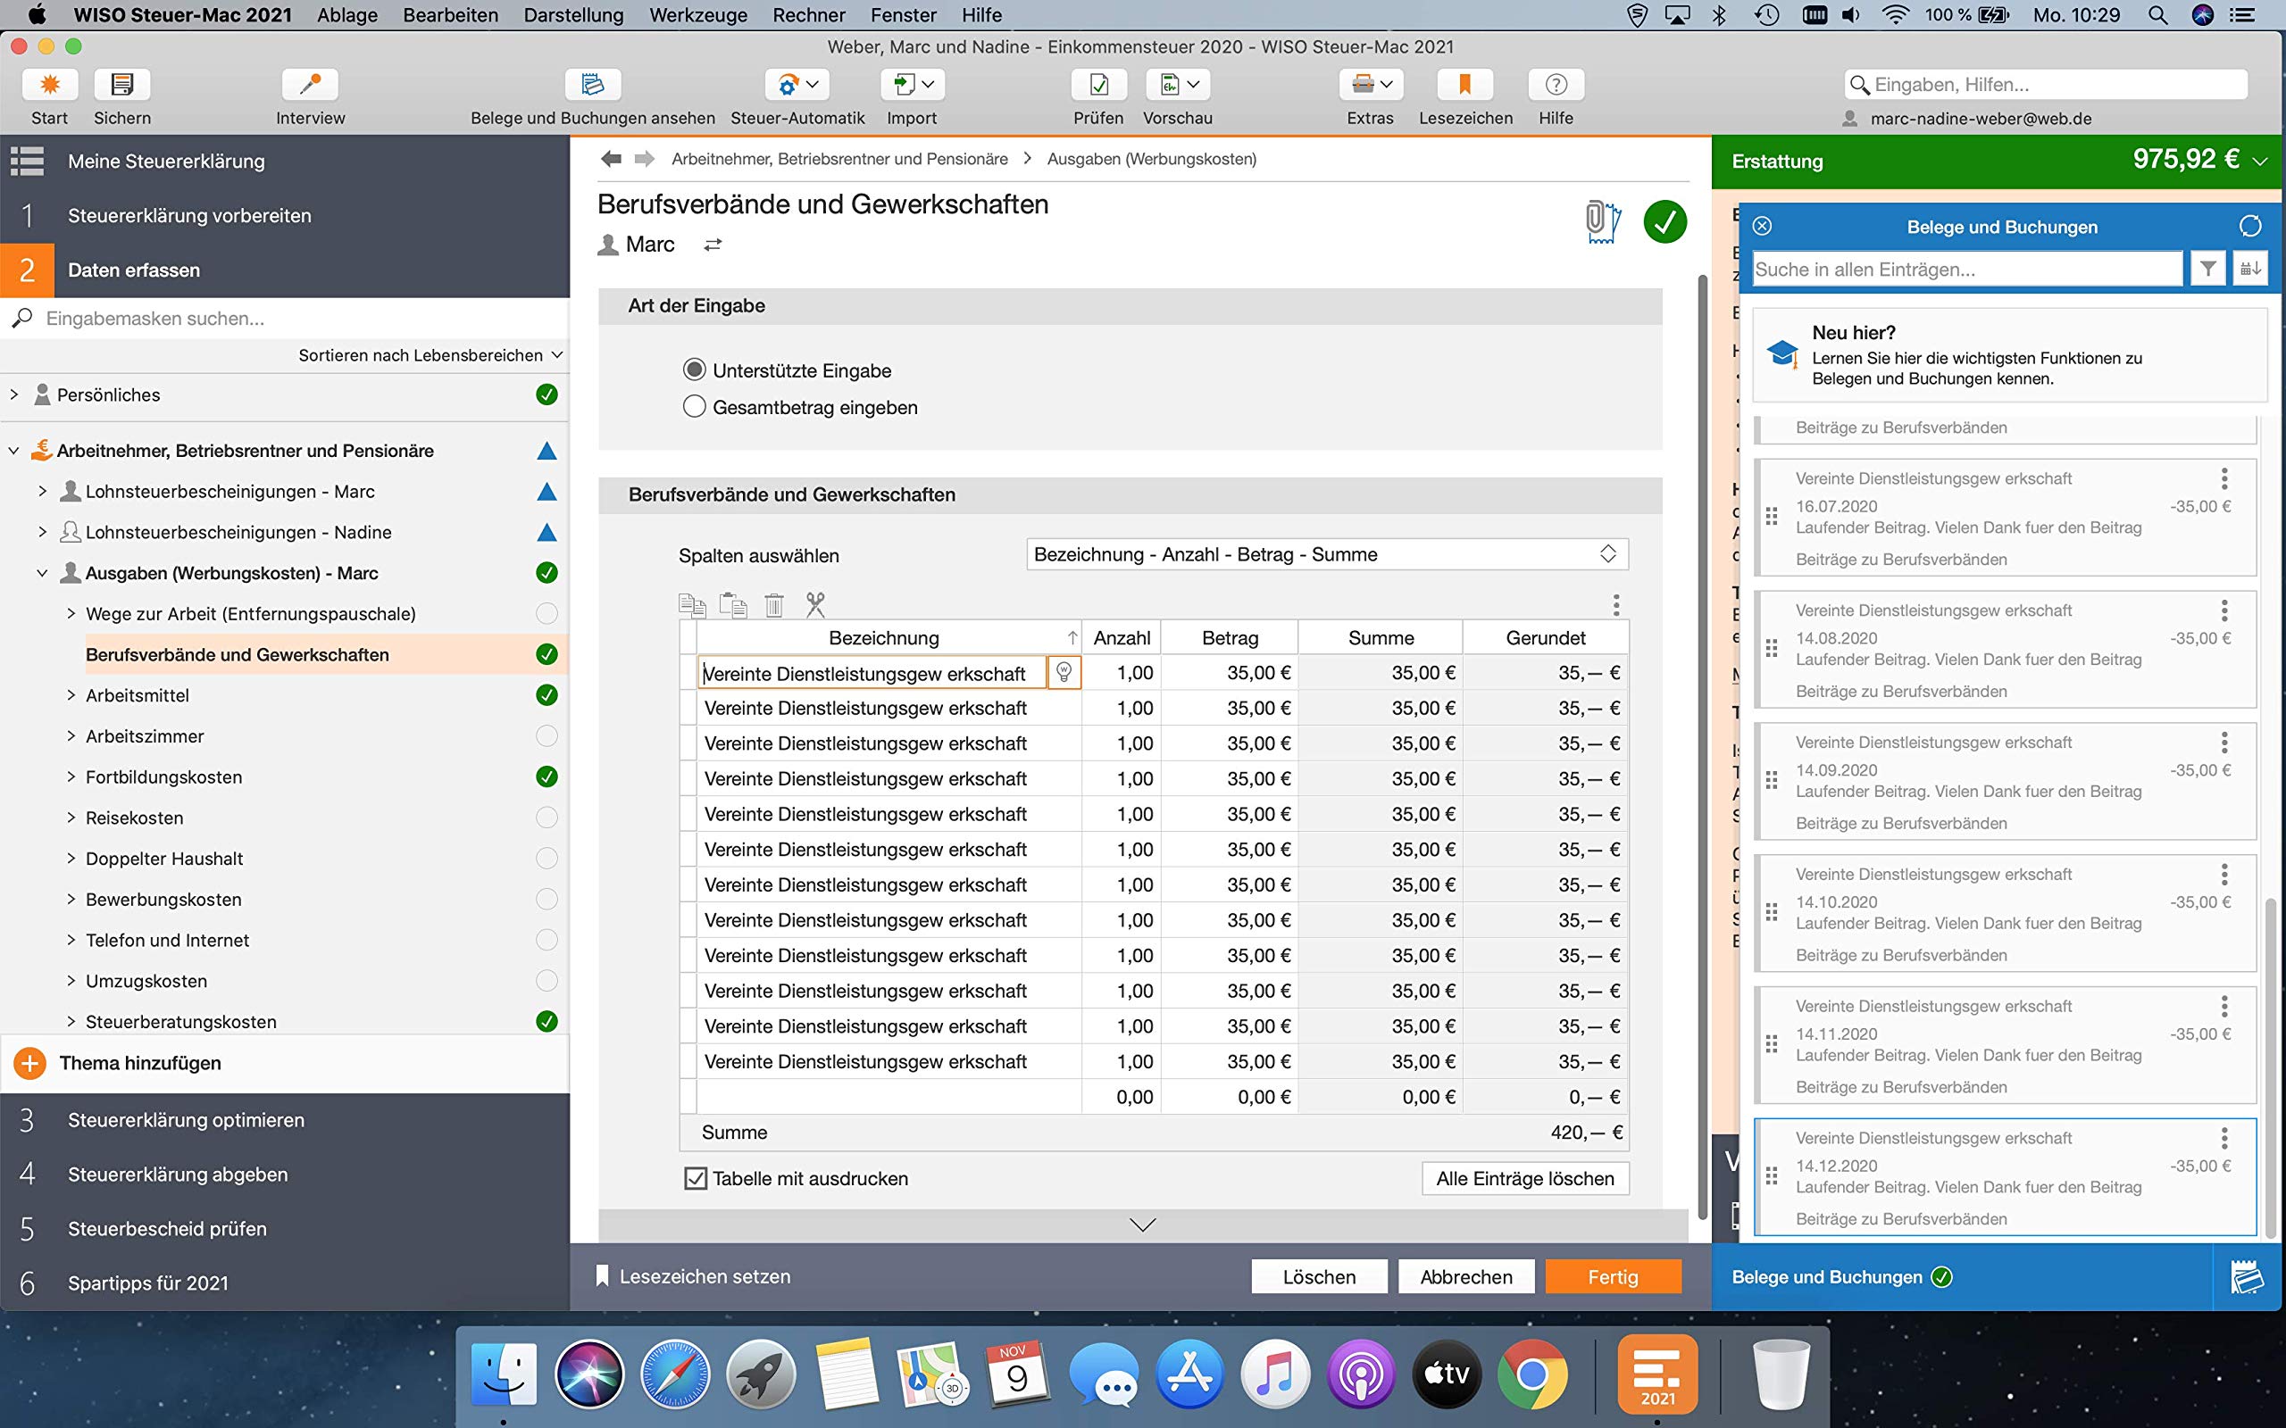Click the Eingabemasken suchen search field
This screenshot has height=1428, width=2286.
click(283, 319)
